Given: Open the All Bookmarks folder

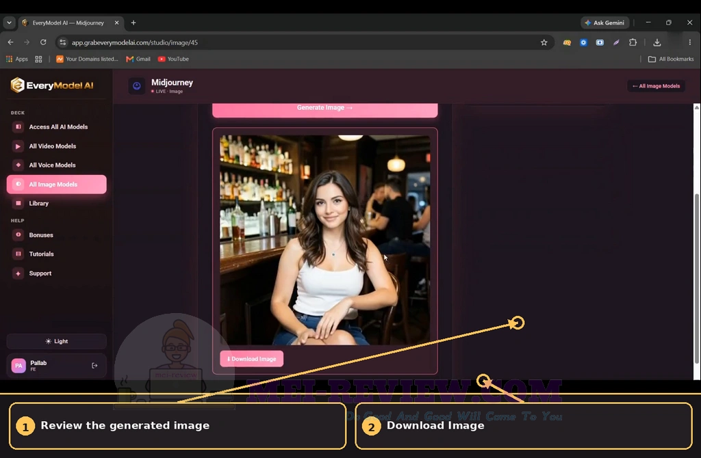Looking at the screenshot, I should pos(671,59).
